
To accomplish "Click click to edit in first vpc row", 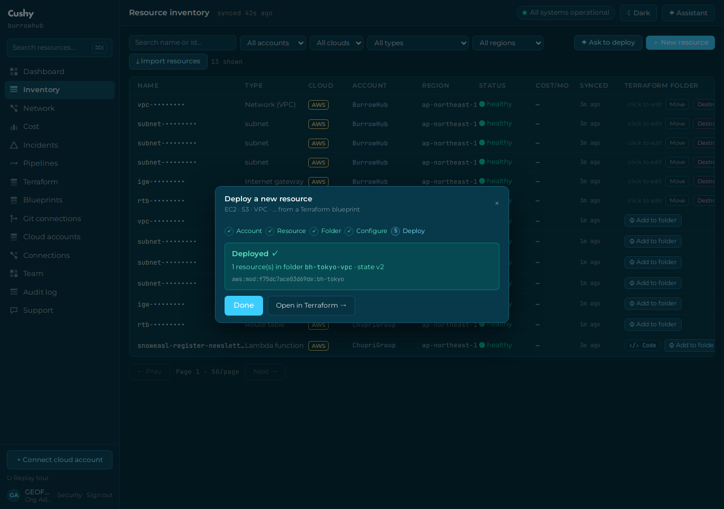I will pyautogui.click(x=644, y=105).
